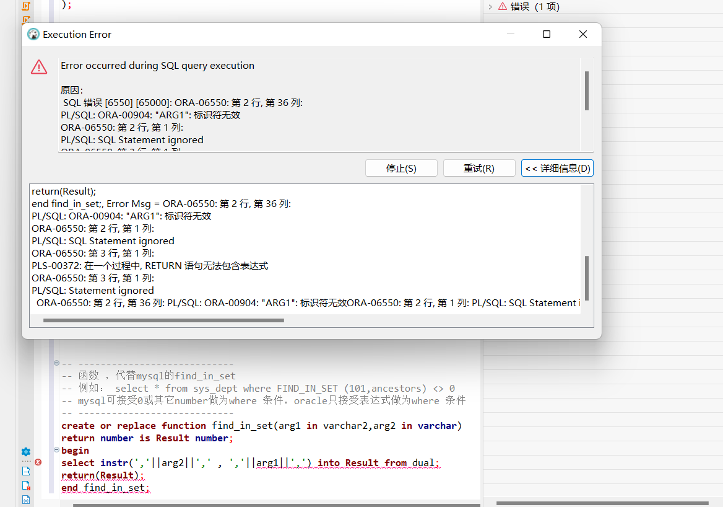Screen dimensions: 723x507
Task: Click the script-file (x) icon in editor sidebar
Action: point(25,500)
